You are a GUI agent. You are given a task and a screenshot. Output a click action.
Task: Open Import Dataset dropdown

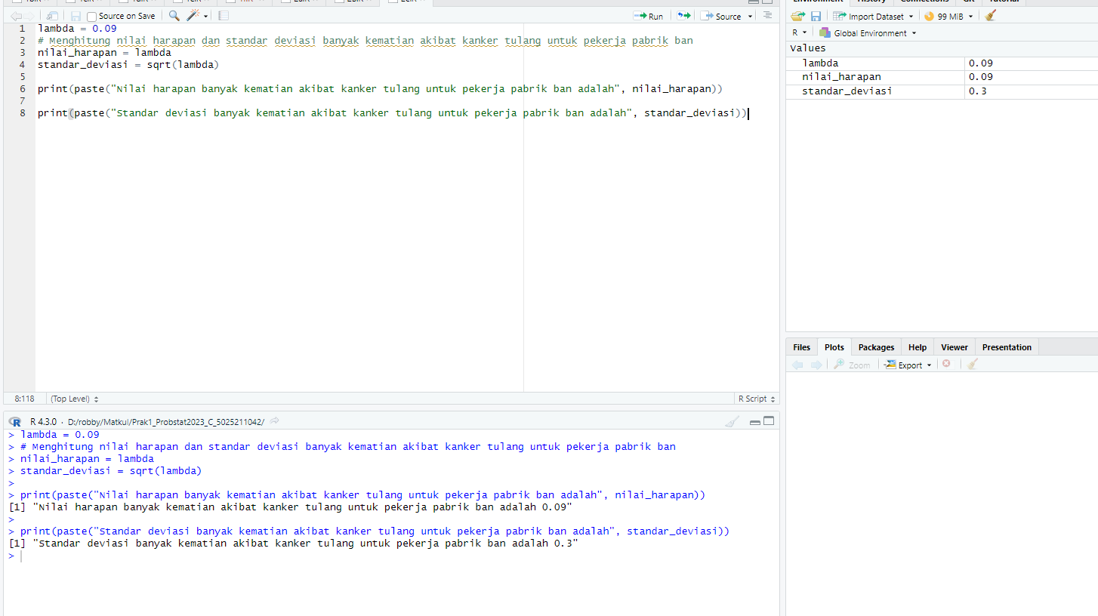click(873, 16)
